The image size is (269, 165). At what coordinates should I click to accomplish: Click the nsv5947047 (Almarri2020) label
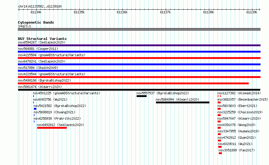239,118
